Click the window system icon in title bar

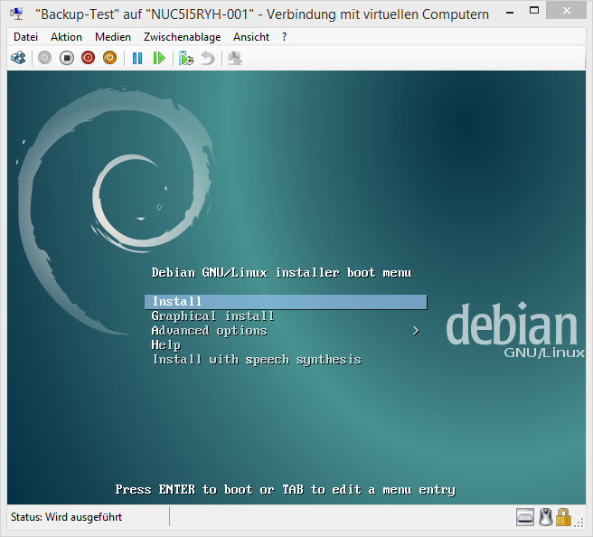(17, 14)
